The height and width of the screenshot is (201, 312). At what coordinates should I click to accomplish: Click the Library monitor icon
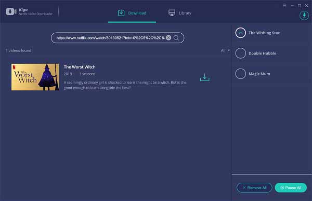tap(172, 13)
